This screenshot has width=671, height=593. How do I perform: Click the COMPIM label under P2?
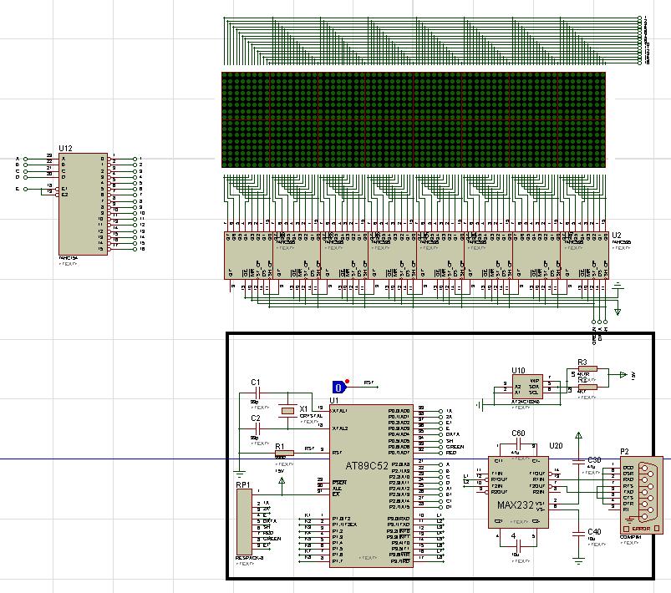[630, 537]
